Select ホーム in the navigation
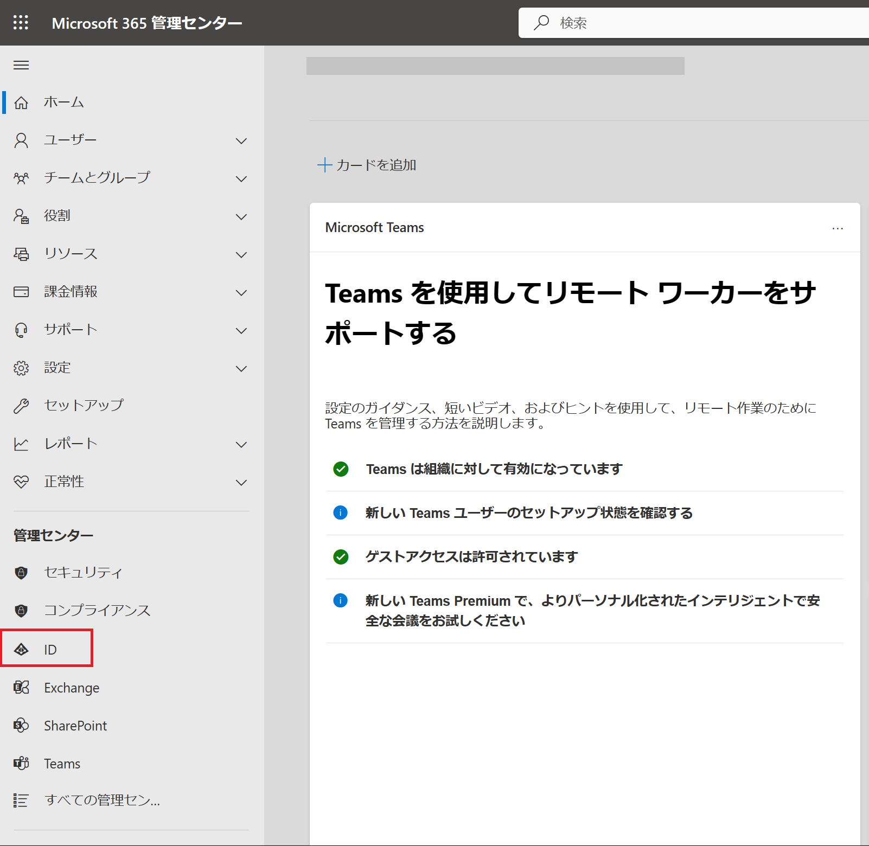The image size is (869, 846). point(63,102)
